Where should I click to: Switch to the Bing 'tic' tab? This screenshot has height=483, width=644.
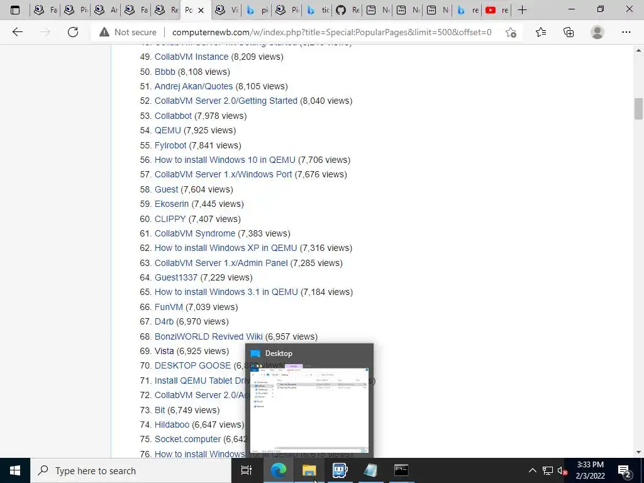click(317, 10)
